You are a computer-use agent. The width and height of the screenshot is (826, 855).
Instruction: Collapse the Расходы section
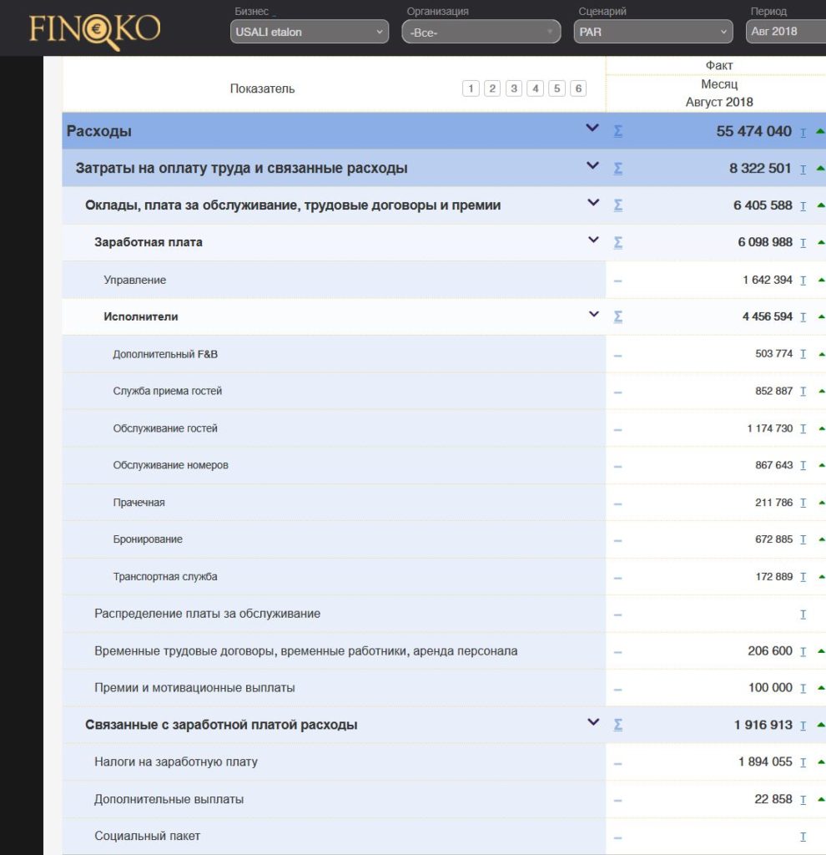592,129
